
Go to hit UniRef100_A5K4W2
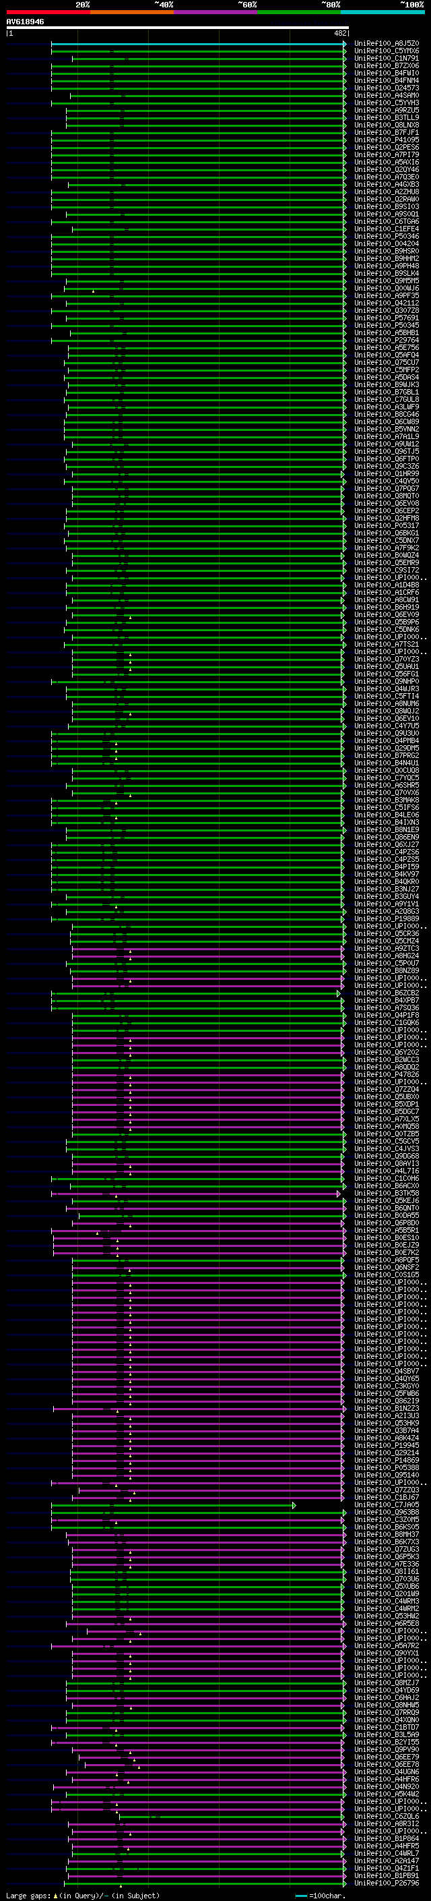click(387, 1794)
